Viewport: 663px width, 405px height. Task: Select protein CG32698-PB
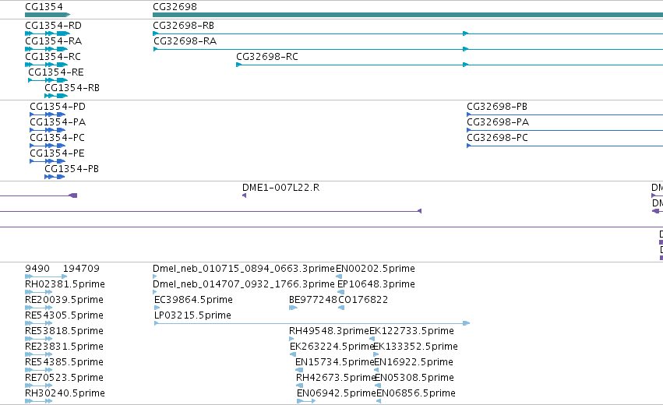click(497, 107)
